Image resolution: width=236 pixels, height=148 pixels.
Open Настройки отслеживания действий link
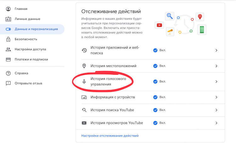(x=110, y=136)
